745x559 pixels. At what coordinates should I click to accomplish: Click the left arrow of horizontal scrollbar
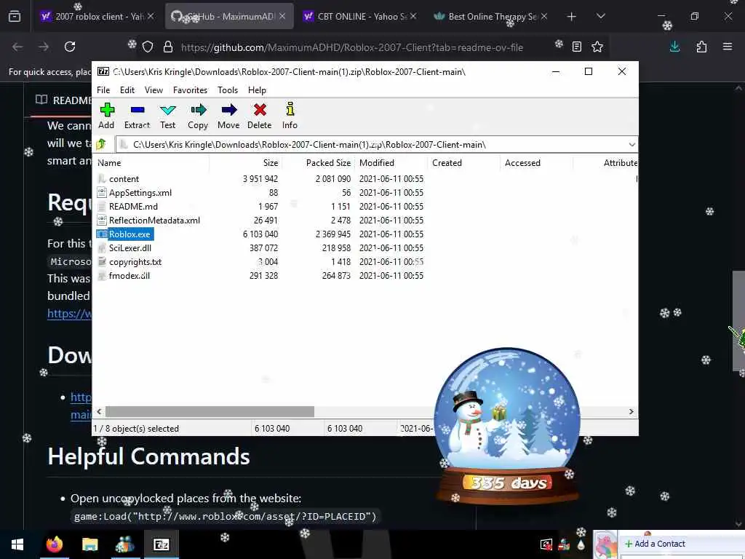[x=99, y=412]
